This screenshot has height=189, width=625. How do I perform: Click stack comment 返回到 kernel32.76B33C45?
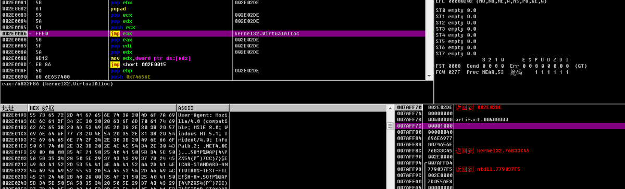point(493,150)
